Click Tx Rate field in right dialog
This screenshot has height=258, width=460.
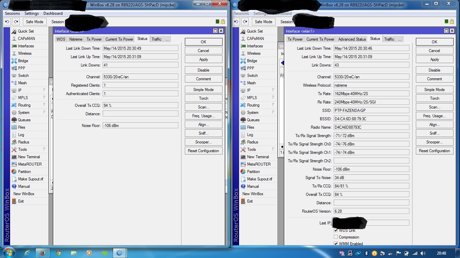coord(371,94)
